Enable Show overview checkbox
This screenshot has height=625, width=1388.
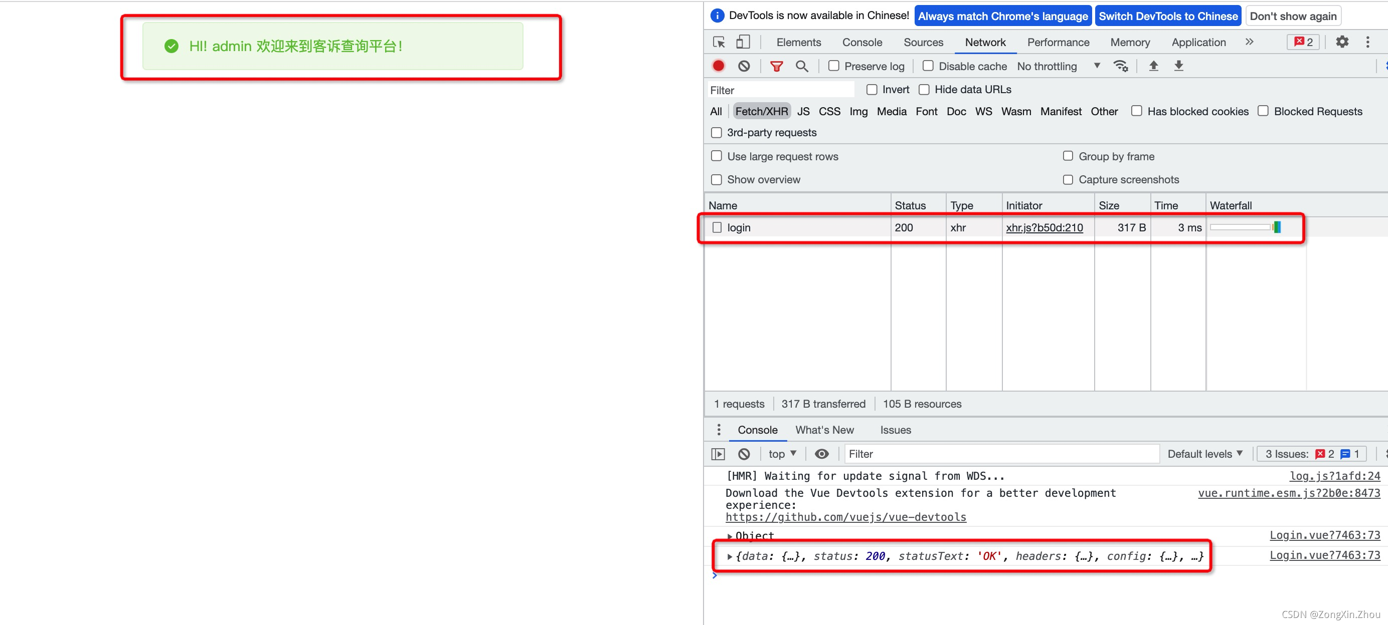point(716,179)
